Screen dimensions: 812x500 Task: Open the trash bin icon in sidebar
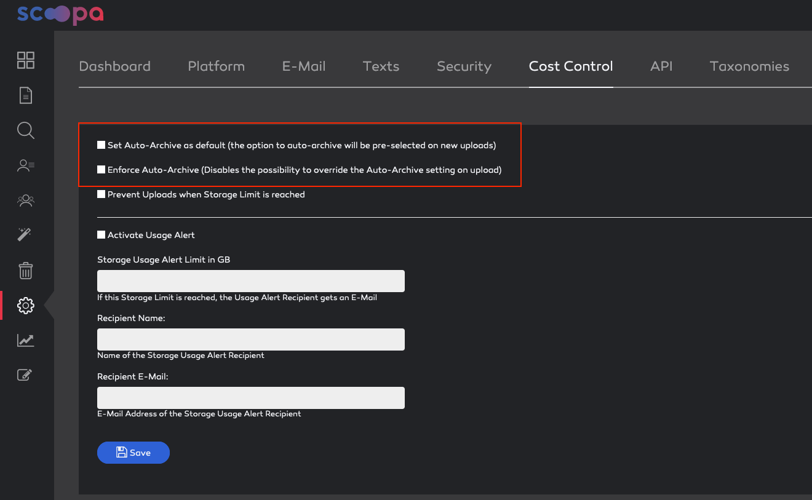click(25, 271)
